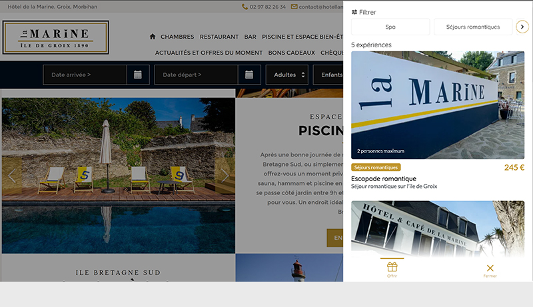Close the panel with Fermer icon

[x=490, y=268]
